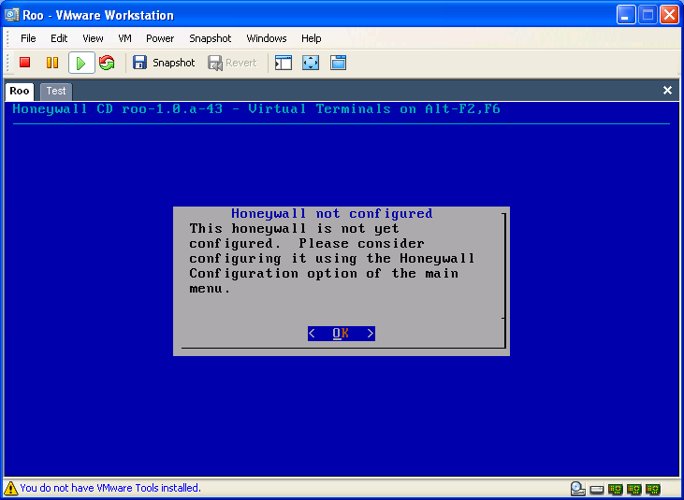Open the Windows menu

[x=267, y=38]
